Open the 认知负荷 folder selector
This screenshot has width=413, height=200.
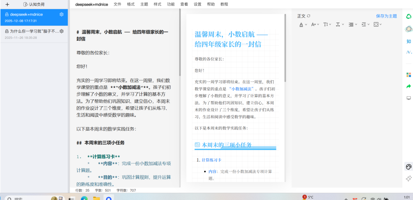(x=33, y=4)
